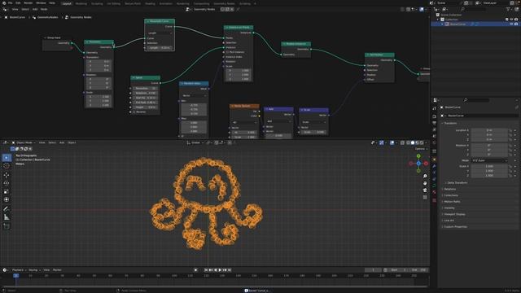The image size is (521, 293).
Task: Click the timeline current frame marker
Action: (15, 275)
